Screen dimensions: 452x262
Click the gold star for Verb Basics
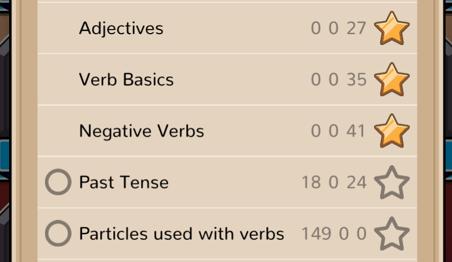tap(392, 80)
